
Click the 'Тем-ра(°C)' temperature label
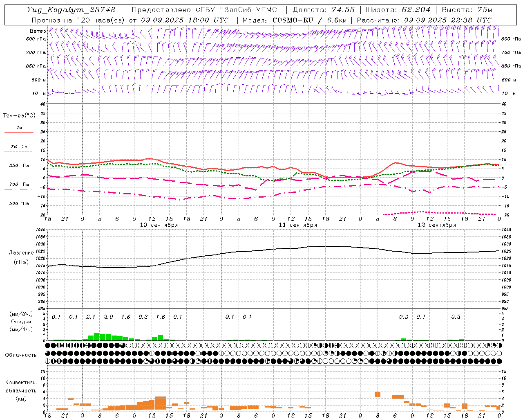[19, 116]
